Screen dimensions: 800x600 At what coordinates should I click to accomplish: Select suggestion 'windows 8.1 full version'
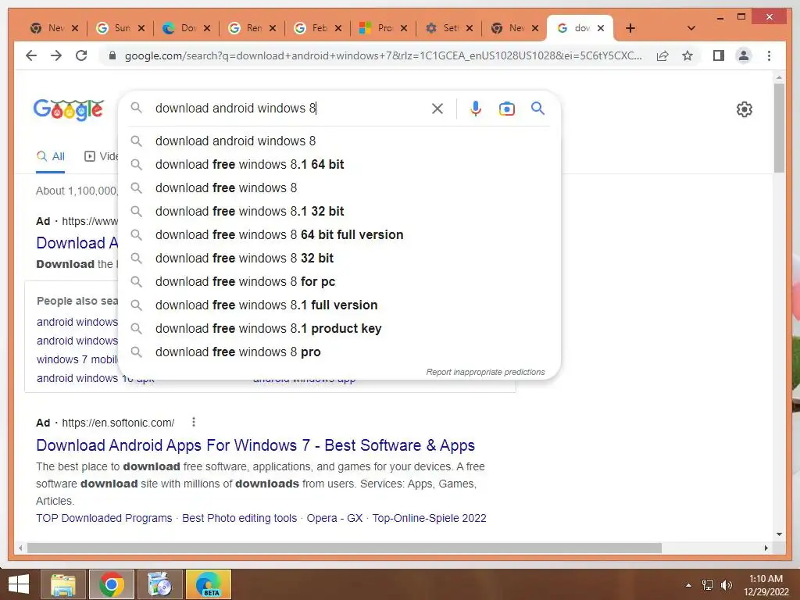point(339,305)
